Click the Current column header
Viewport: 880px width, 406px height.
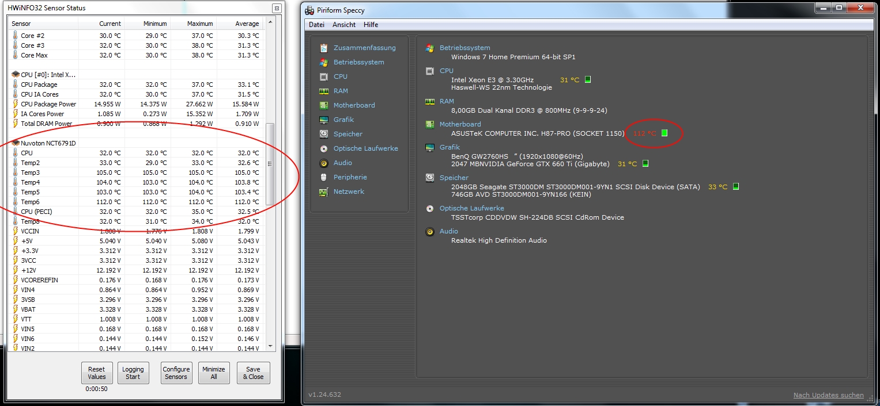[x=101, y=24]
